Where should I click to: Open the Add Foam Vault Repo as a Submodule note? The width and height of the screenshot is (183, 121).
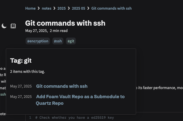[80, 100]
